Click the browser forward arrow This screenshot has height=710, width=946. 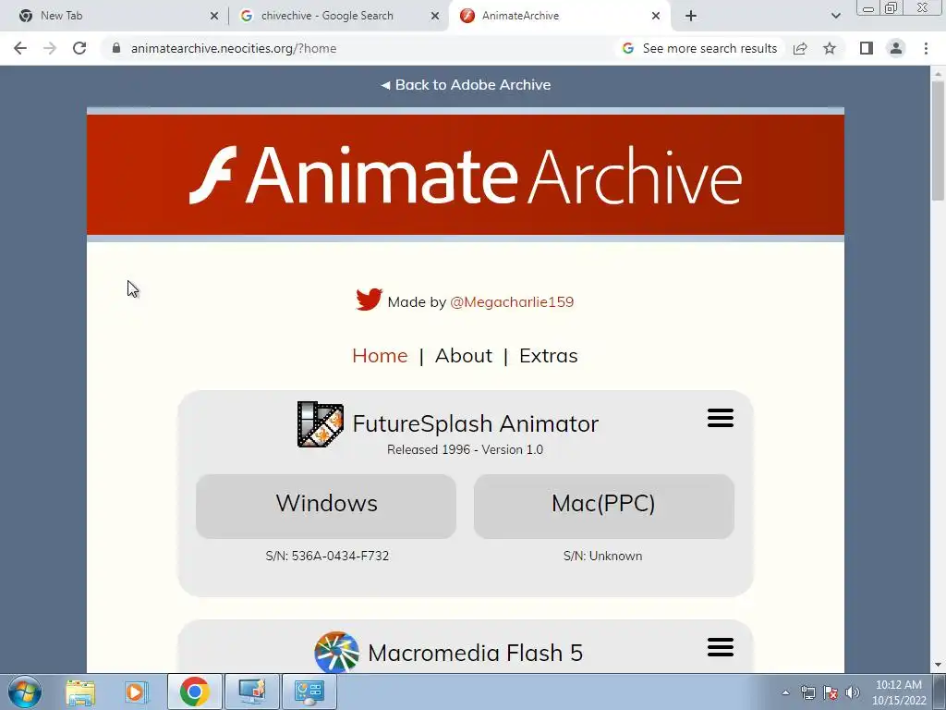click(50, 48)
